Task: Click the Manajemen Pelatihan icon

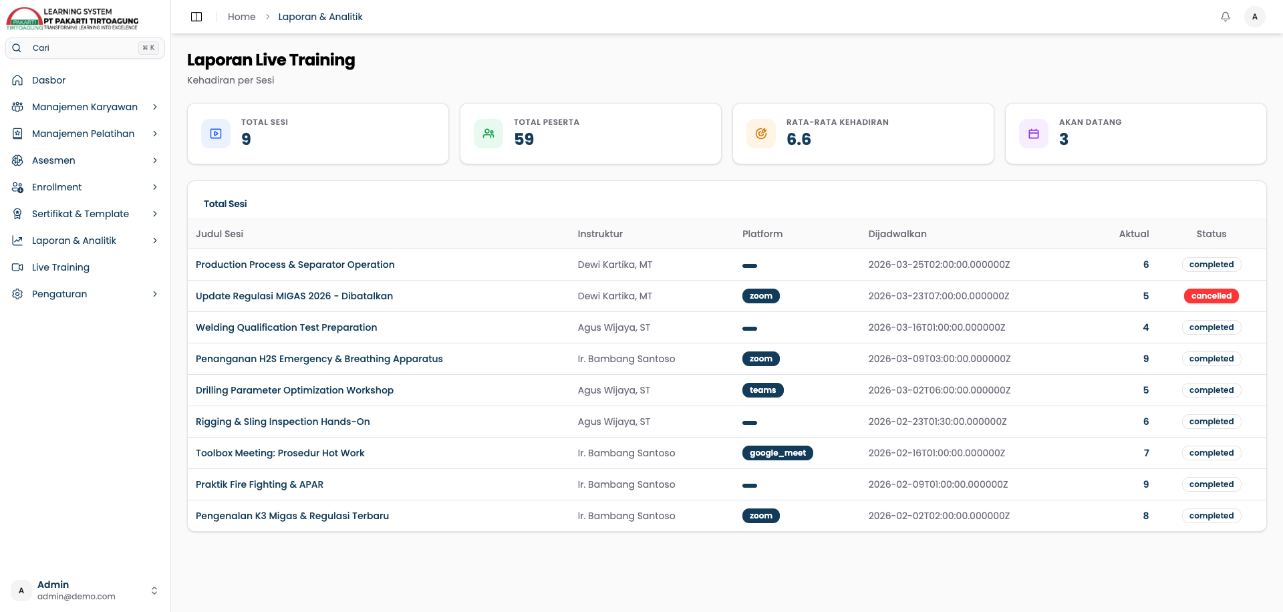Action: pos(18,134)
